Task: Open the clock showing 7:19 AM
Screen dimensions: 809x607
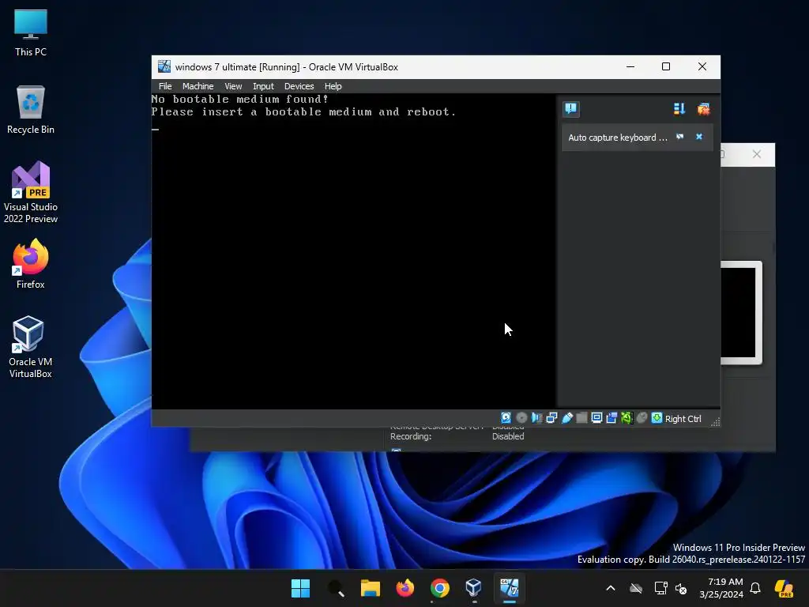Action: click(721, 588)
